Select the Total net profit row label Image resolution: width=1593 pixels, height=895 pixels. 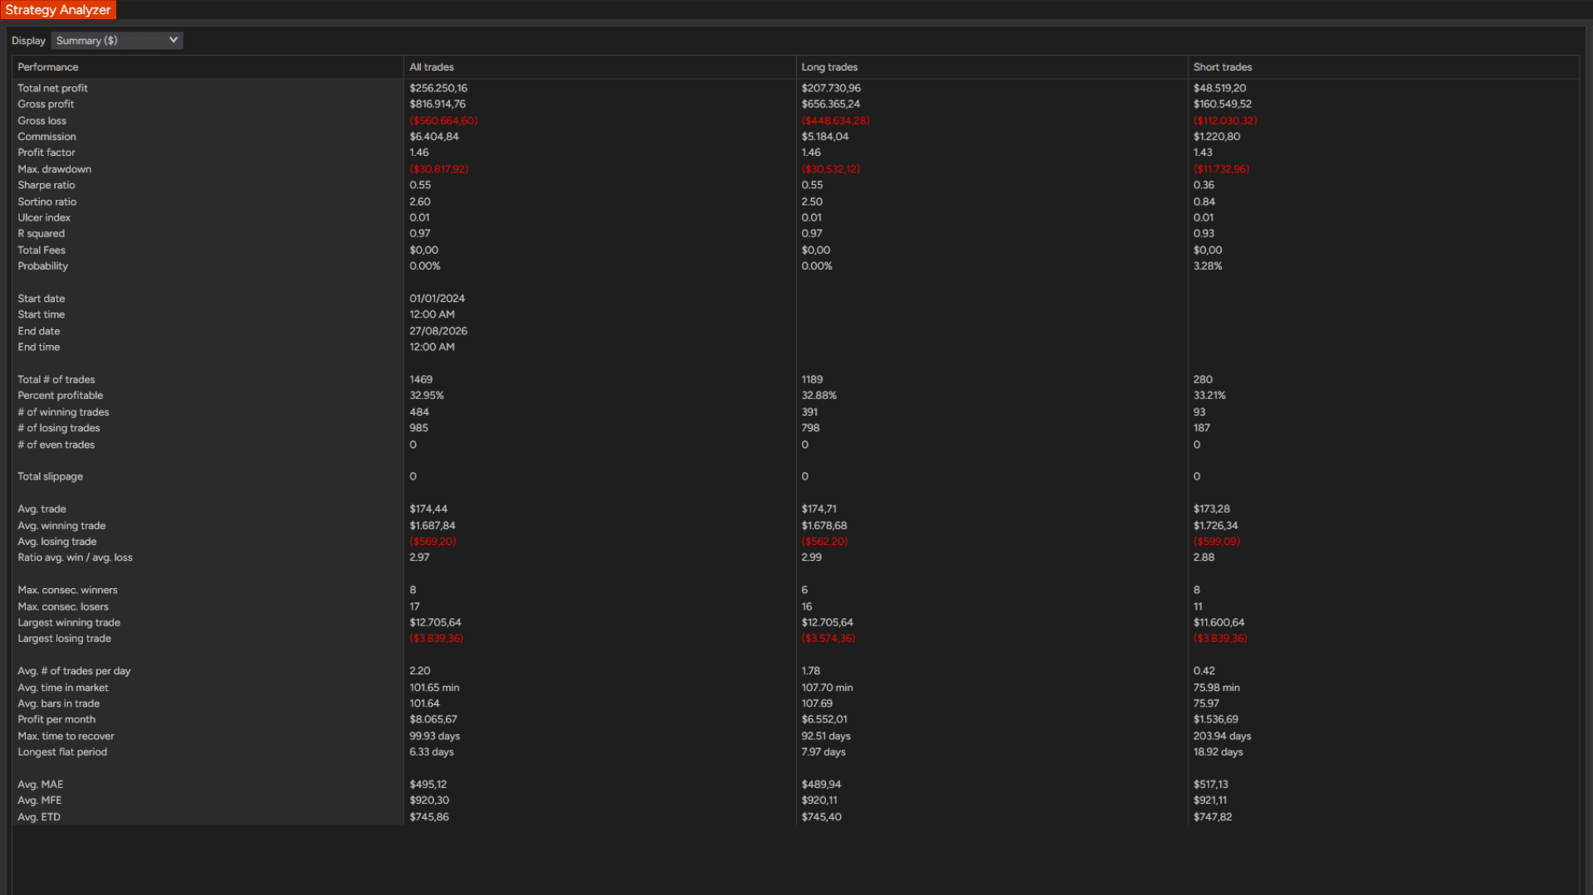[x=52, y=88]
